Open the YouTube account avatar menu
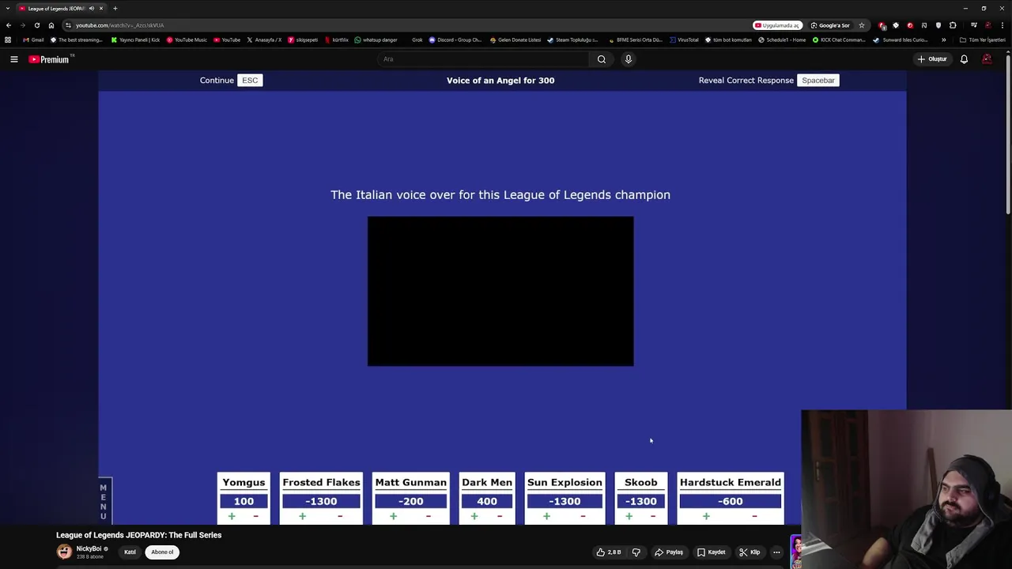 tap(987, 59)
